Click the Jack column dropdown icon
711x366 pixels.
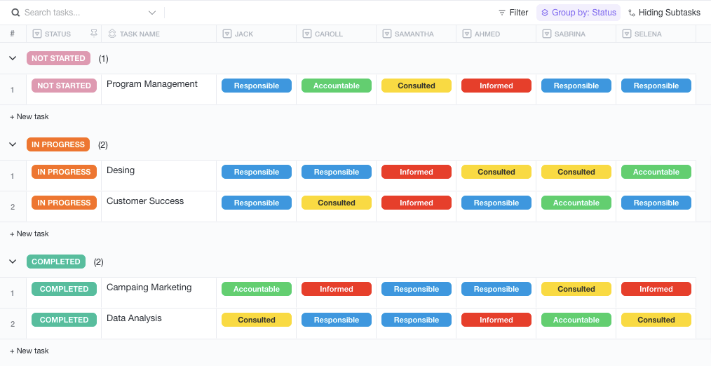tap(227, 34)
